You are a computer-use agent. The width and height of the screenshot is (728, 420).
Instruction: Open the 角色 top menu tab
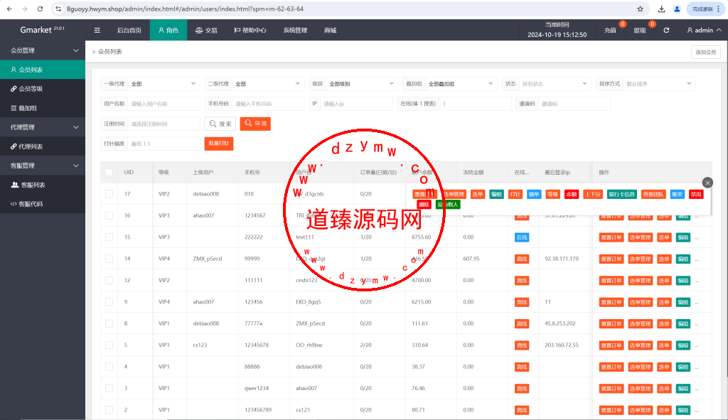[x=168, y=30]
